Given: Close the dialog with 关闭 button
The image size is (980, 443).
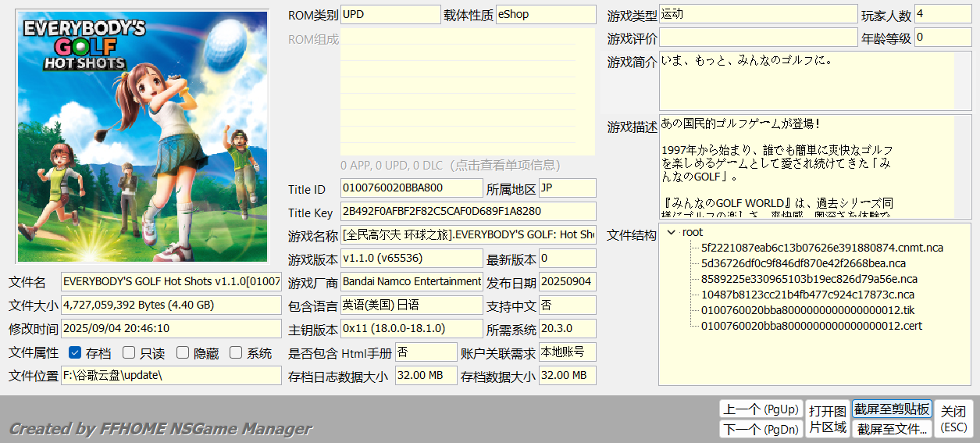Looking at the screenshot, I should click(x=953, y=419).
